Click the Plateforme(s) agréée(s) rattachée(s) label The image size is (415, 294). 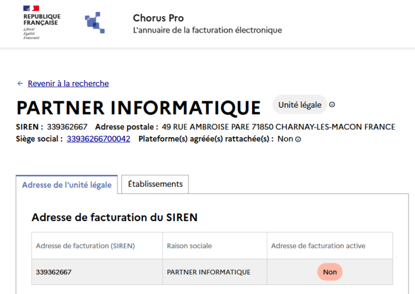click(x=206, y=139)
